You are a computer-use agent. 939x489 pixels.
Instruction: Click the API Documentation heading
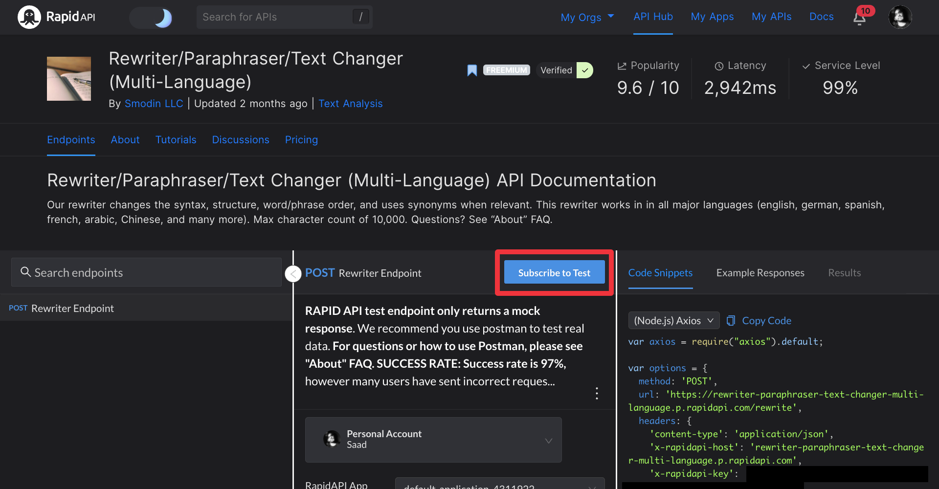pos(351,180)
